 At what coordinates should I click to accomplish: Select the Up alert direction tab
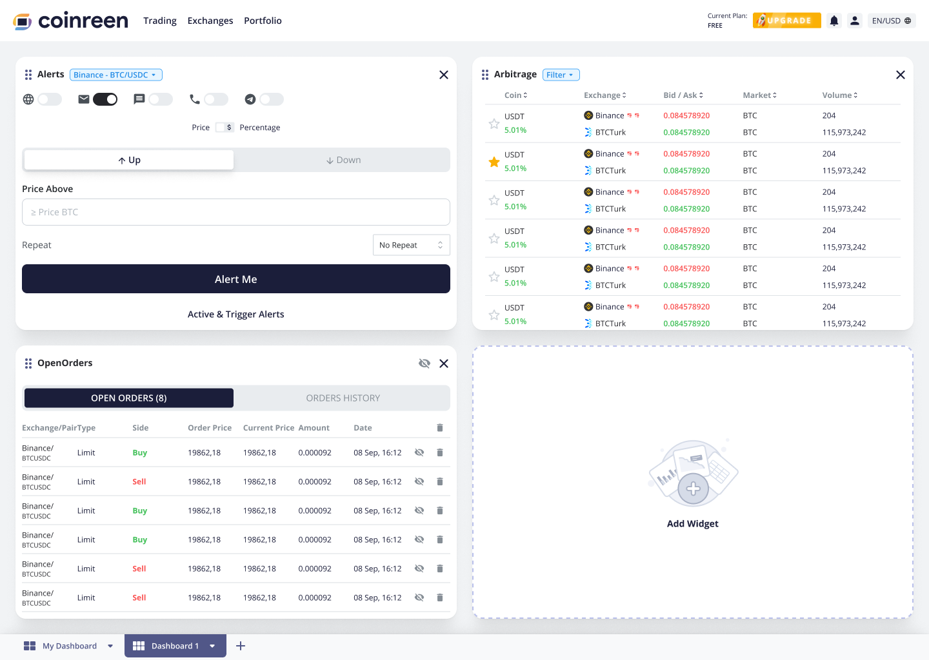click(129, 160)
